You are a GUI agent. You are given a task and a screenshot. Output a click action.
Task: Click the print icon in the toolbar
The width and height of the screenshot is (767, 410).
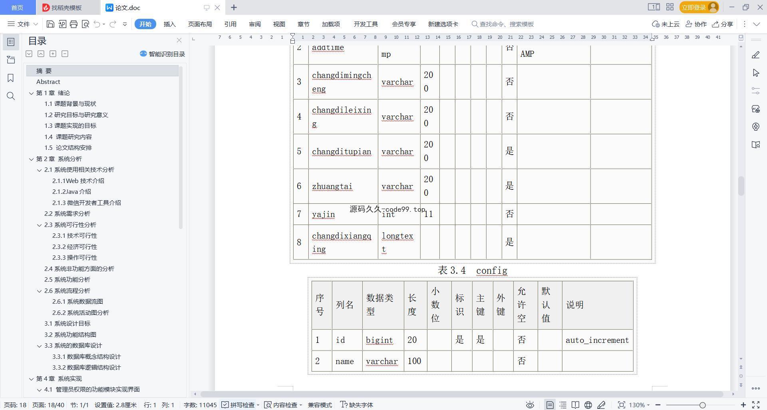74,24
